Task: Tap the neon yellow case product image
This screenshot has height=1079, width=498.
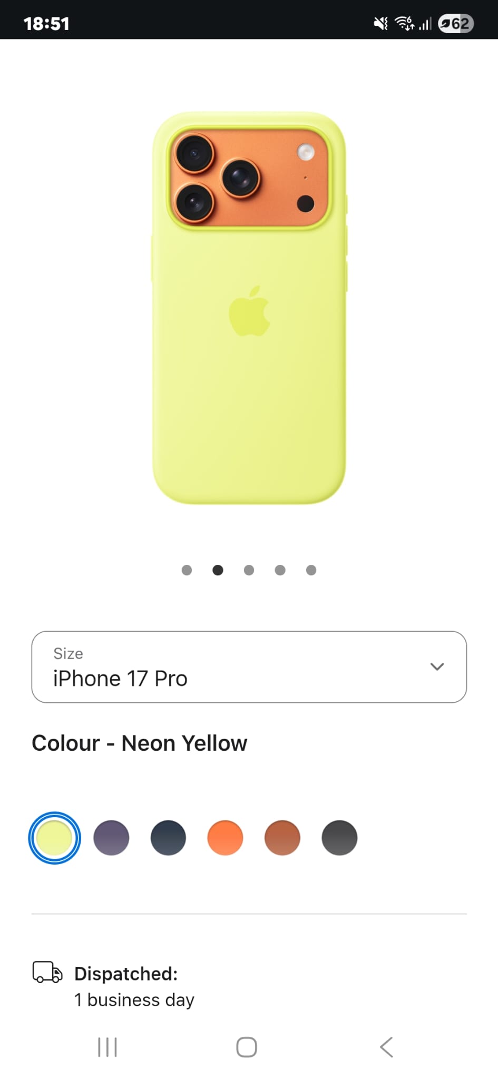Action: pos(249,308)
